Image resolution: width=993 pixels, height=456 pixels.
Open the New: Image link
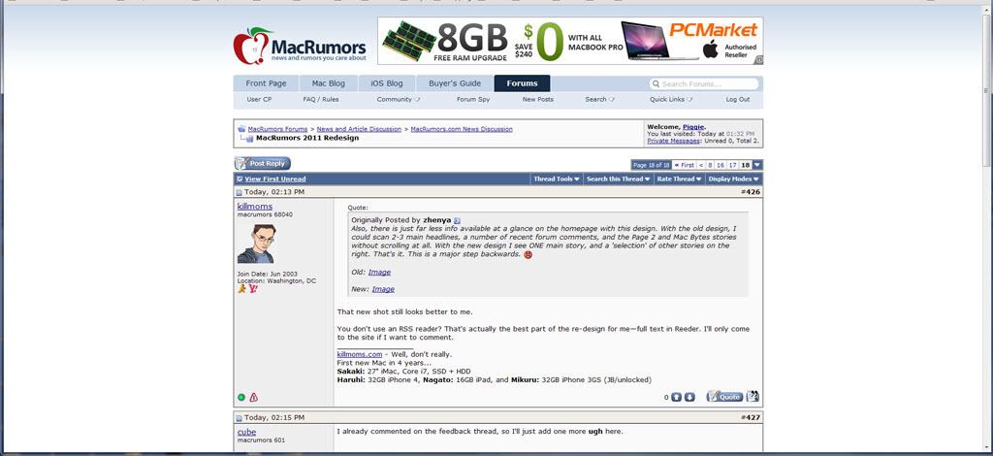click(x=383, y=289)
